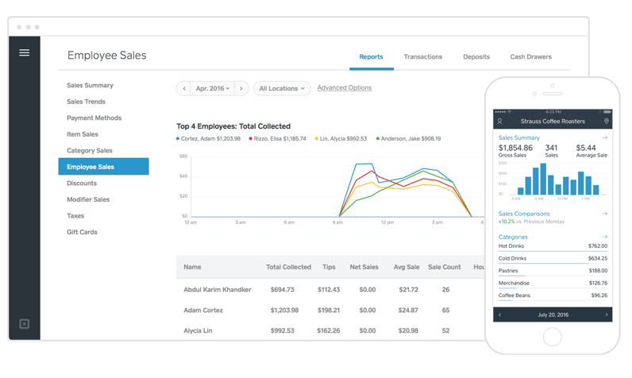The height and width of the screenshot is (378, 632).
Task: Select the Employee Sales menu item
Action: coord(103,167)
